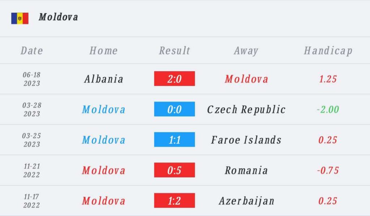
Task: Select the Home column header
Action: click(x=104, y=51)
